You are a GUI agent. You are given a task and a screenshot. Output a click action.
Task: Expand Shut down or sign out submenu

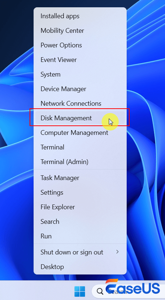click(x=80, y=252)
